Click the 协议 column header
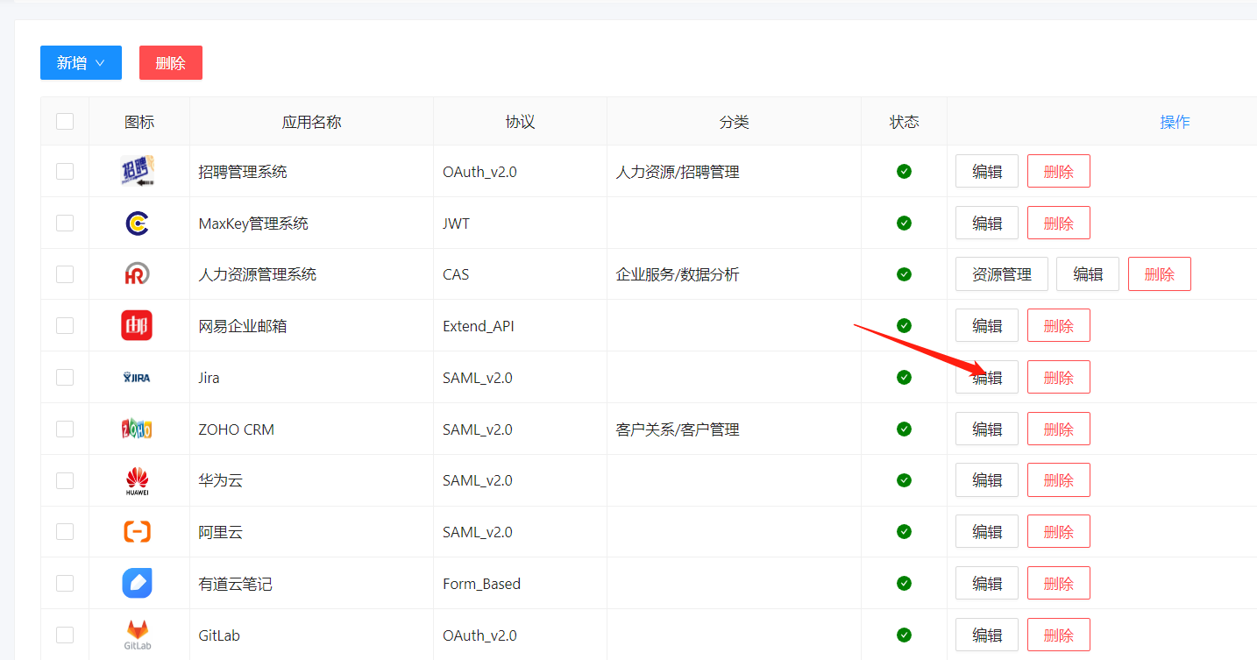The image size is (1257, 660). coord(520,122)
